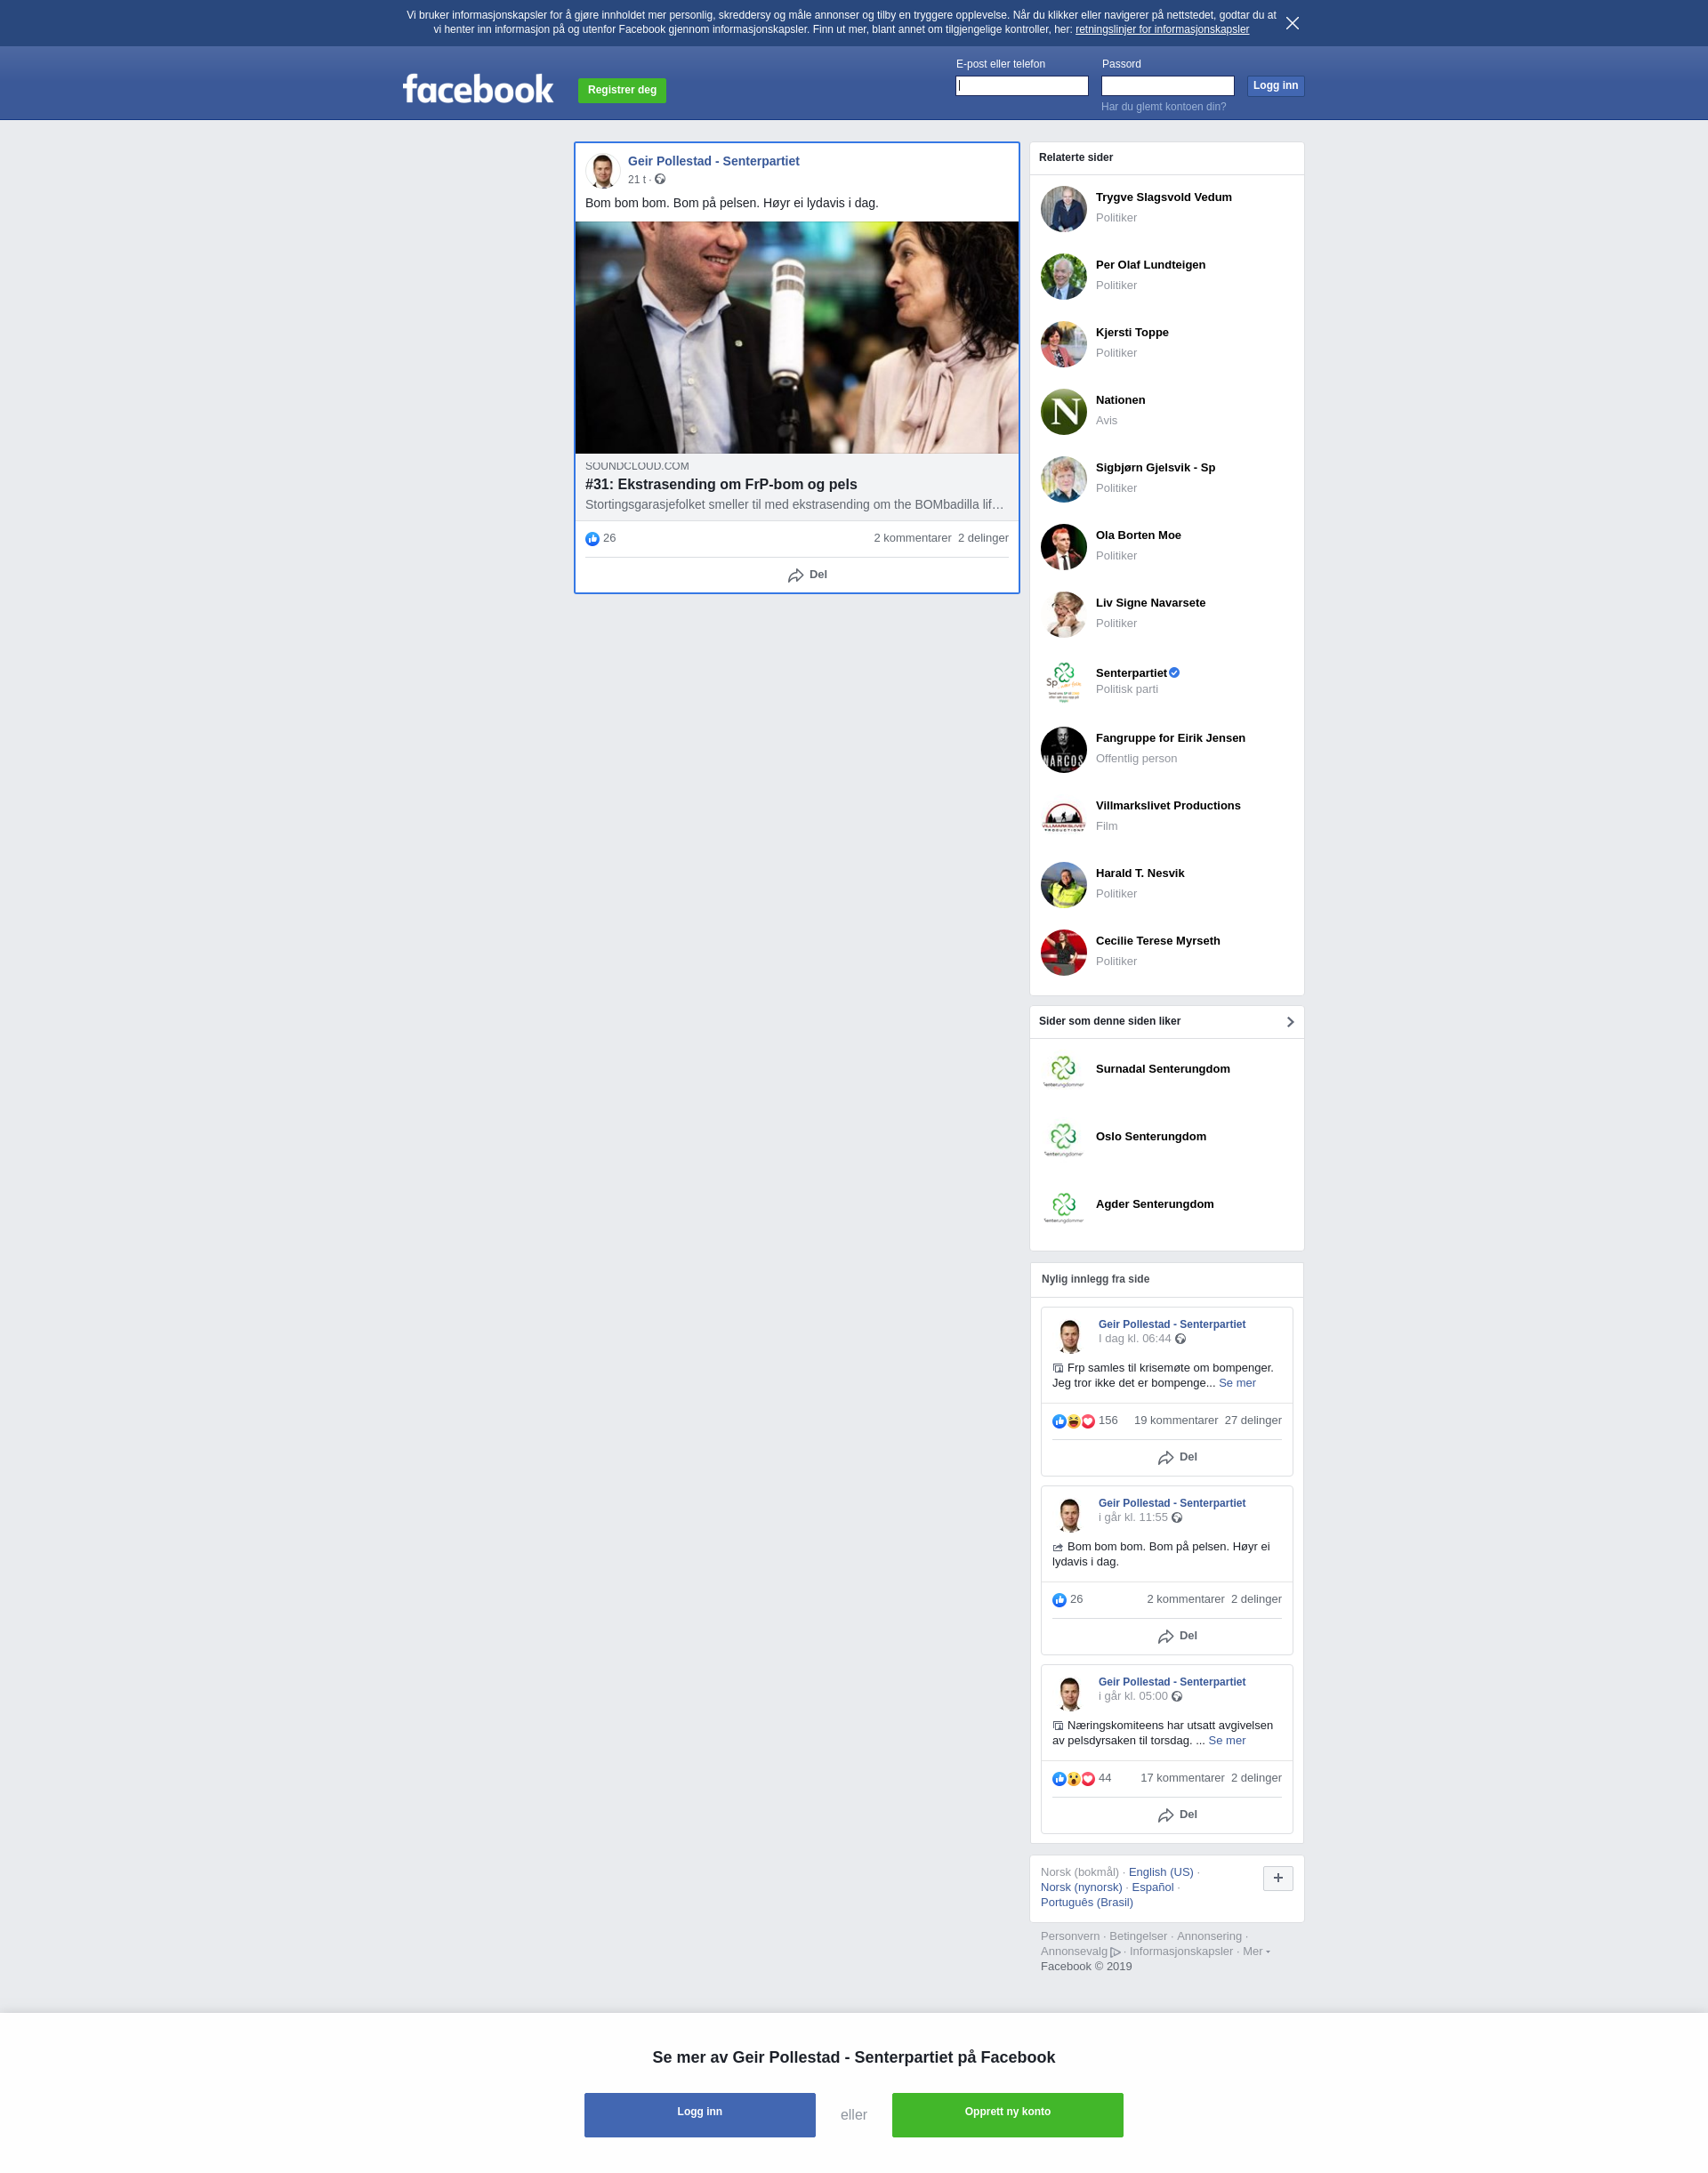This screenshot has height=2173, width=1708.
Task: Dismiss the cookie notice with the X icon
Action: (x=1292, y=23)
